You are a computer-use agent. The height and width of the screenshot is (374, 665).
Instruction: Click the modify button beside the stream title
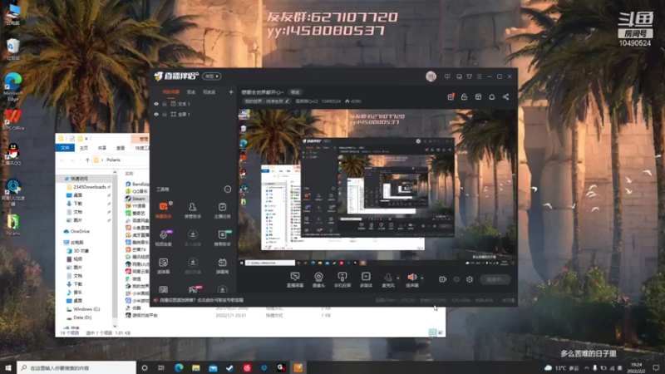[x=295, y=92]
